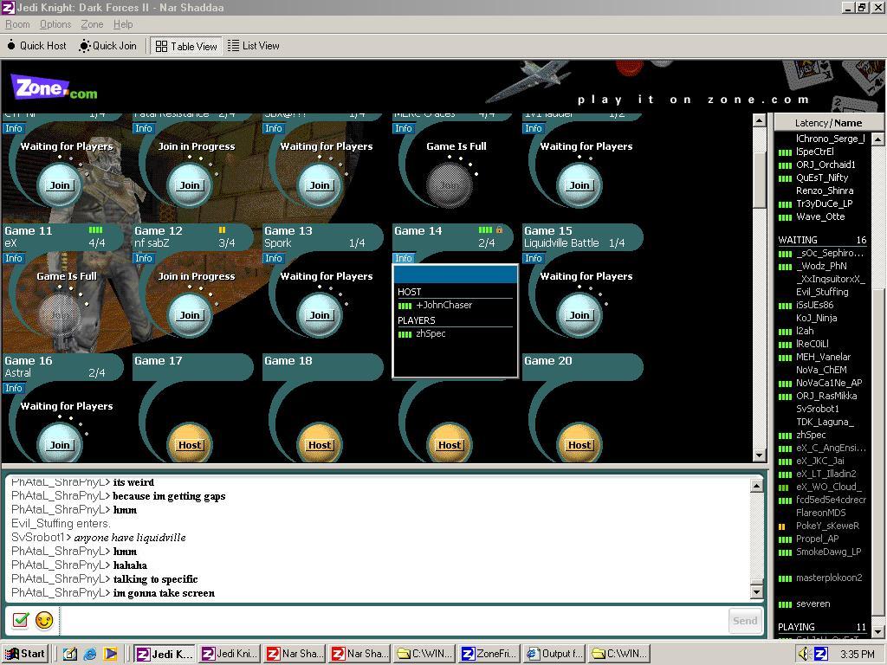
Task: Join Game 12 hosted by nf sabZ
Action: click(x=190, y=315)
